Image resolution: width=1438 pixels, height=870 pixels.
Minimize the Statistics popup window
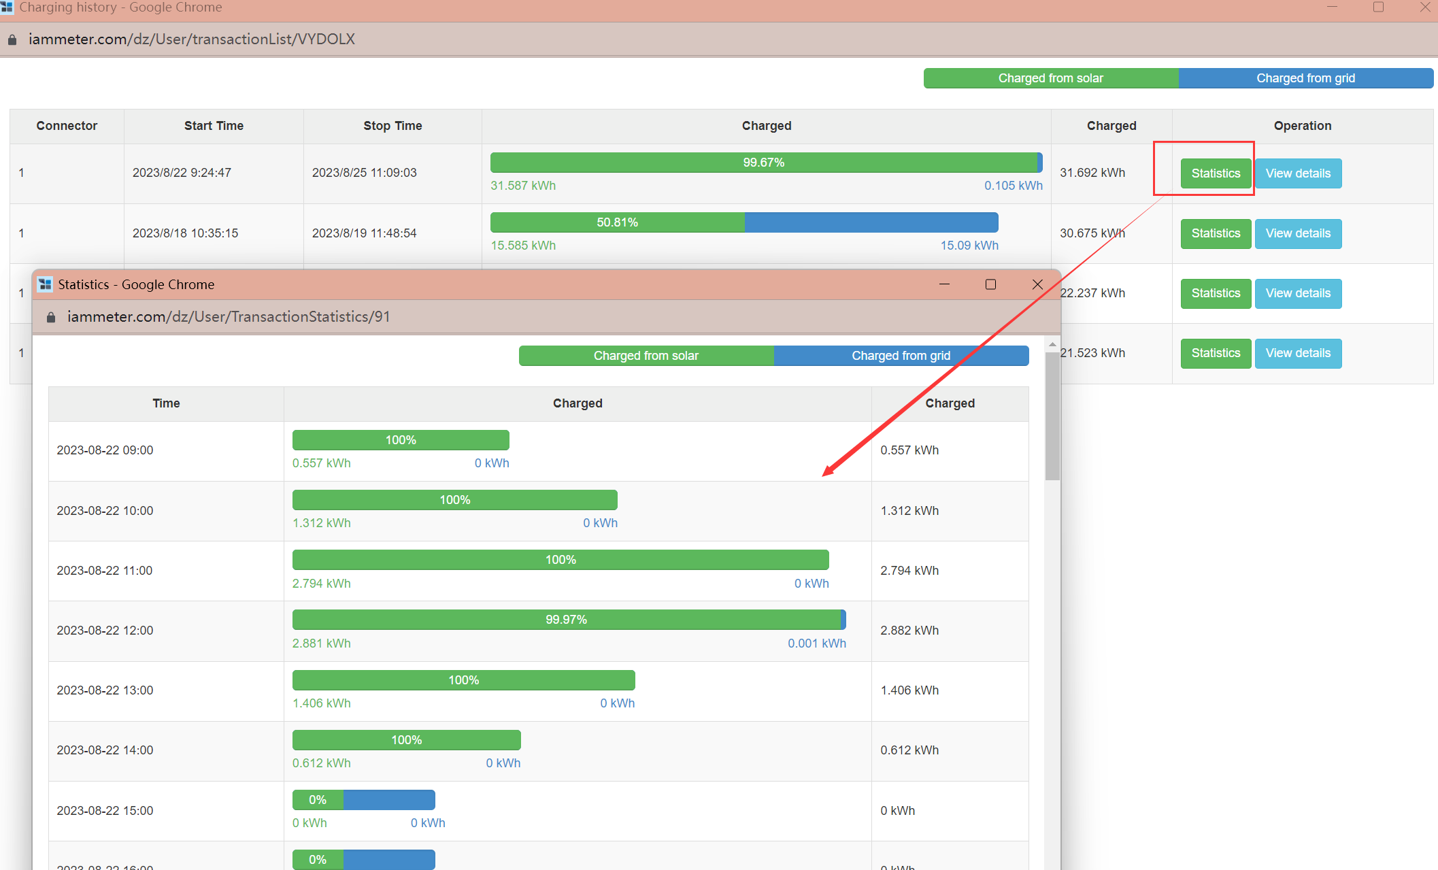click(x=944, y=284)
